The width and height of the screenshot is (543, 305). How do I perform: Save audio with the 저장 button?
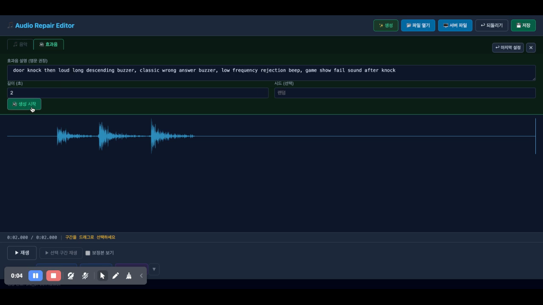click(523, 25)
